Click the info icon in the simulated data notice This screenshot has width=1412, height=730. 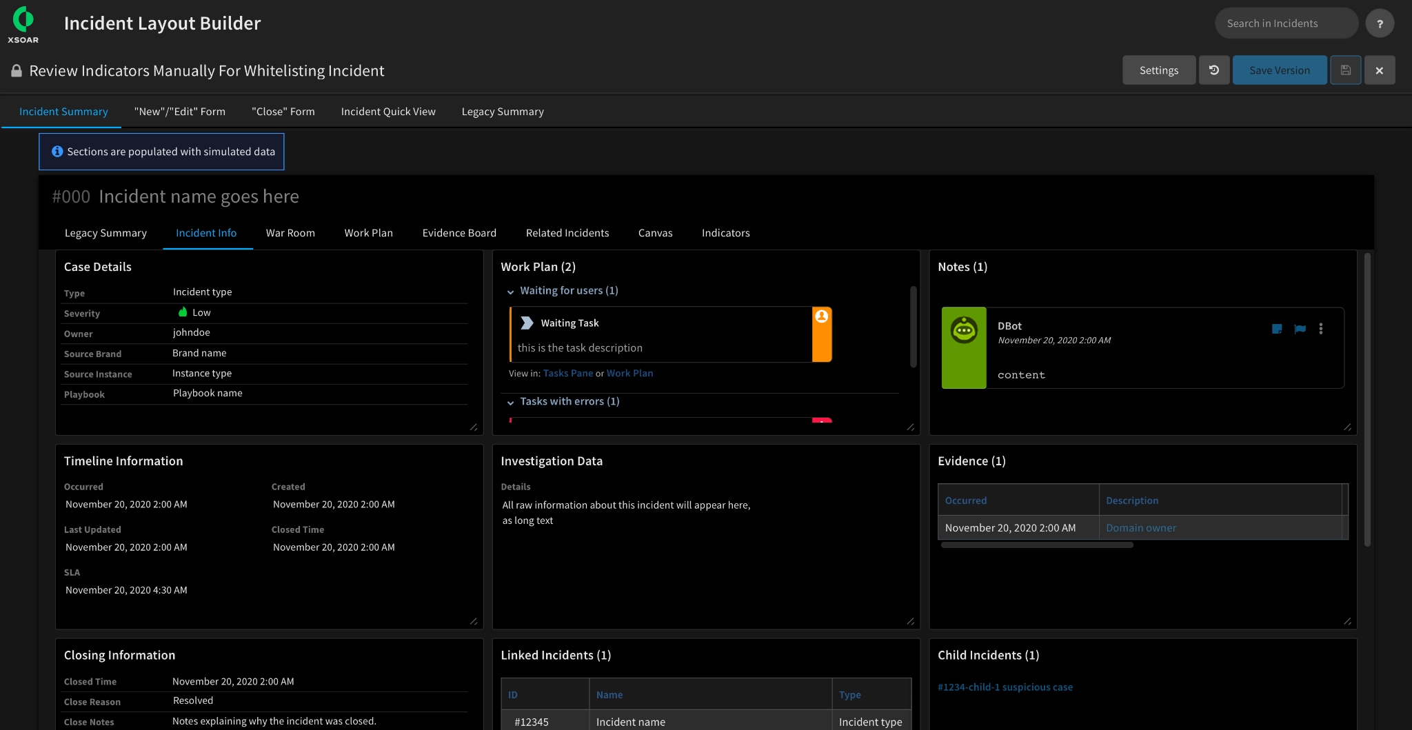tap(57, 152)
